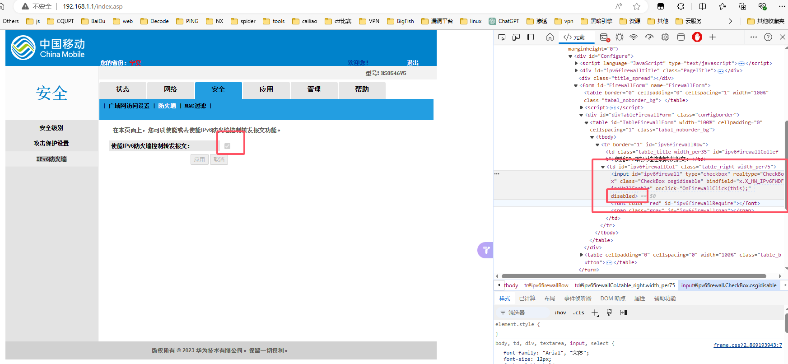This screenshot has width=788, height=364.
Task: Open the Collections icon in browser toolbar
Action: pos(742,6)
